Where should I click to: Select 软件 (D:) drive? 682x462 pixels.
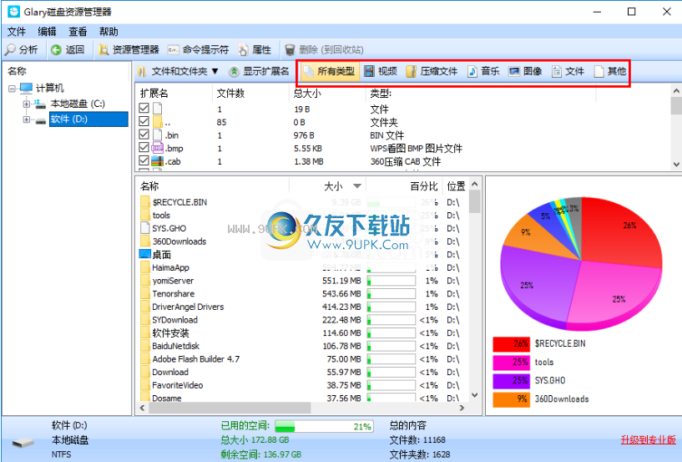88,119
